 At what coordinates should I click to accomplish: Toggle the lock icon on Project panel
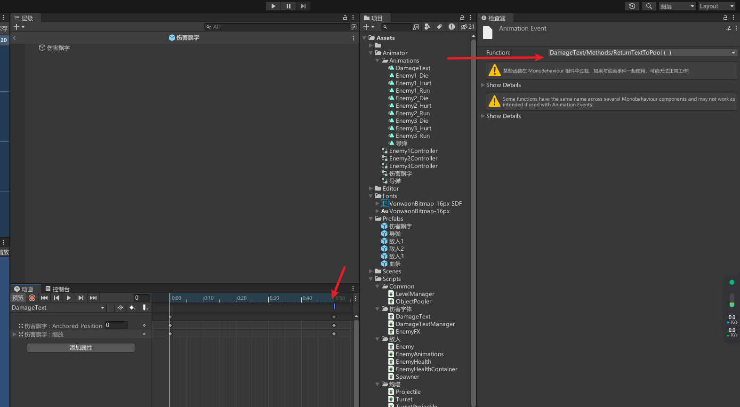click(x=462, y=17)
